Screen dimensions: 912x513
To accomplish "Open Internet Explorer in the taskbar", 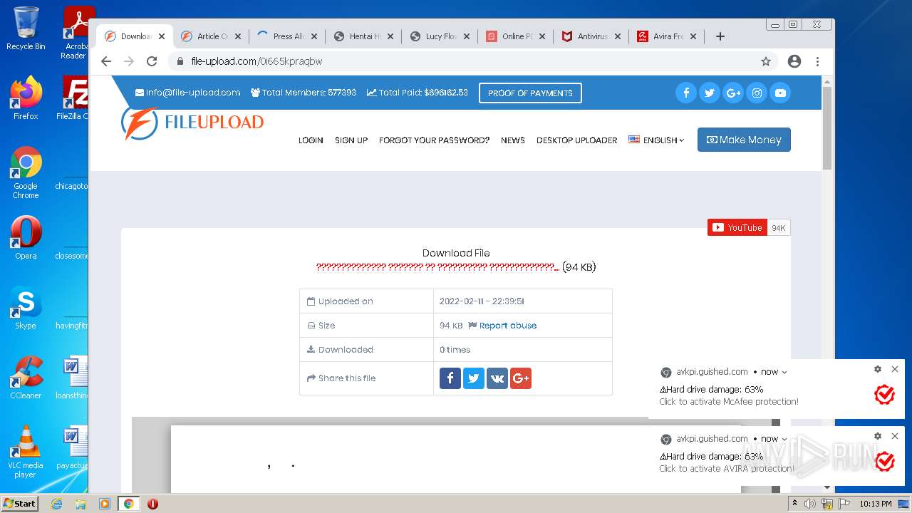I will [56, 504].
